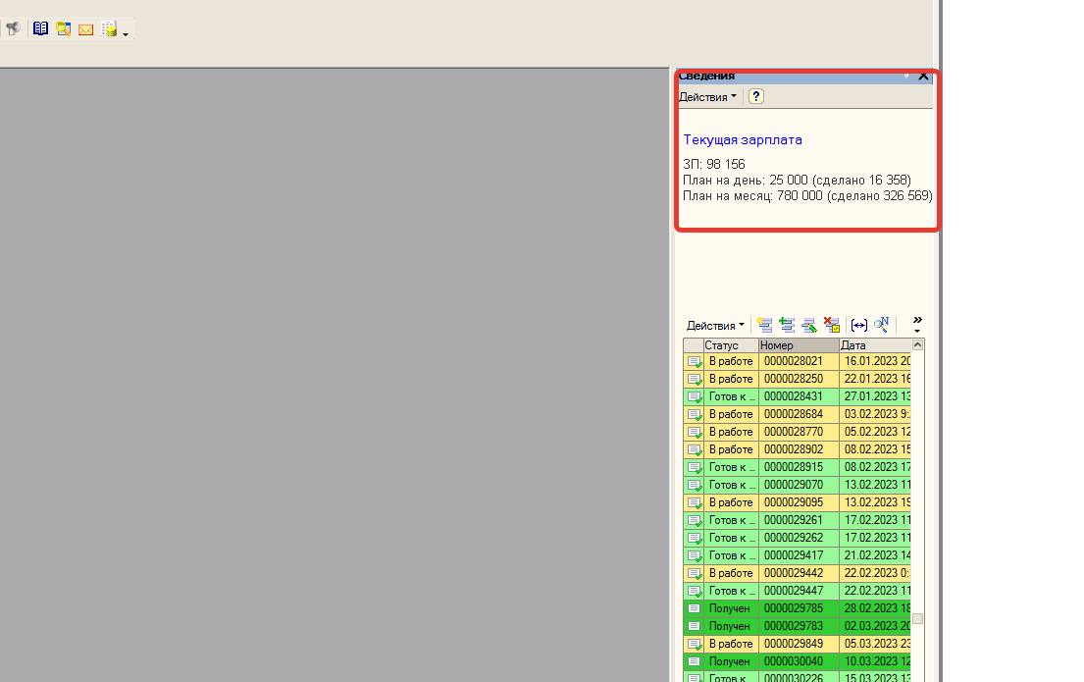Screen dimensions: 1084x682
Task: Click the list scrollbar up arrow
Action: click(x=917, y=344)
